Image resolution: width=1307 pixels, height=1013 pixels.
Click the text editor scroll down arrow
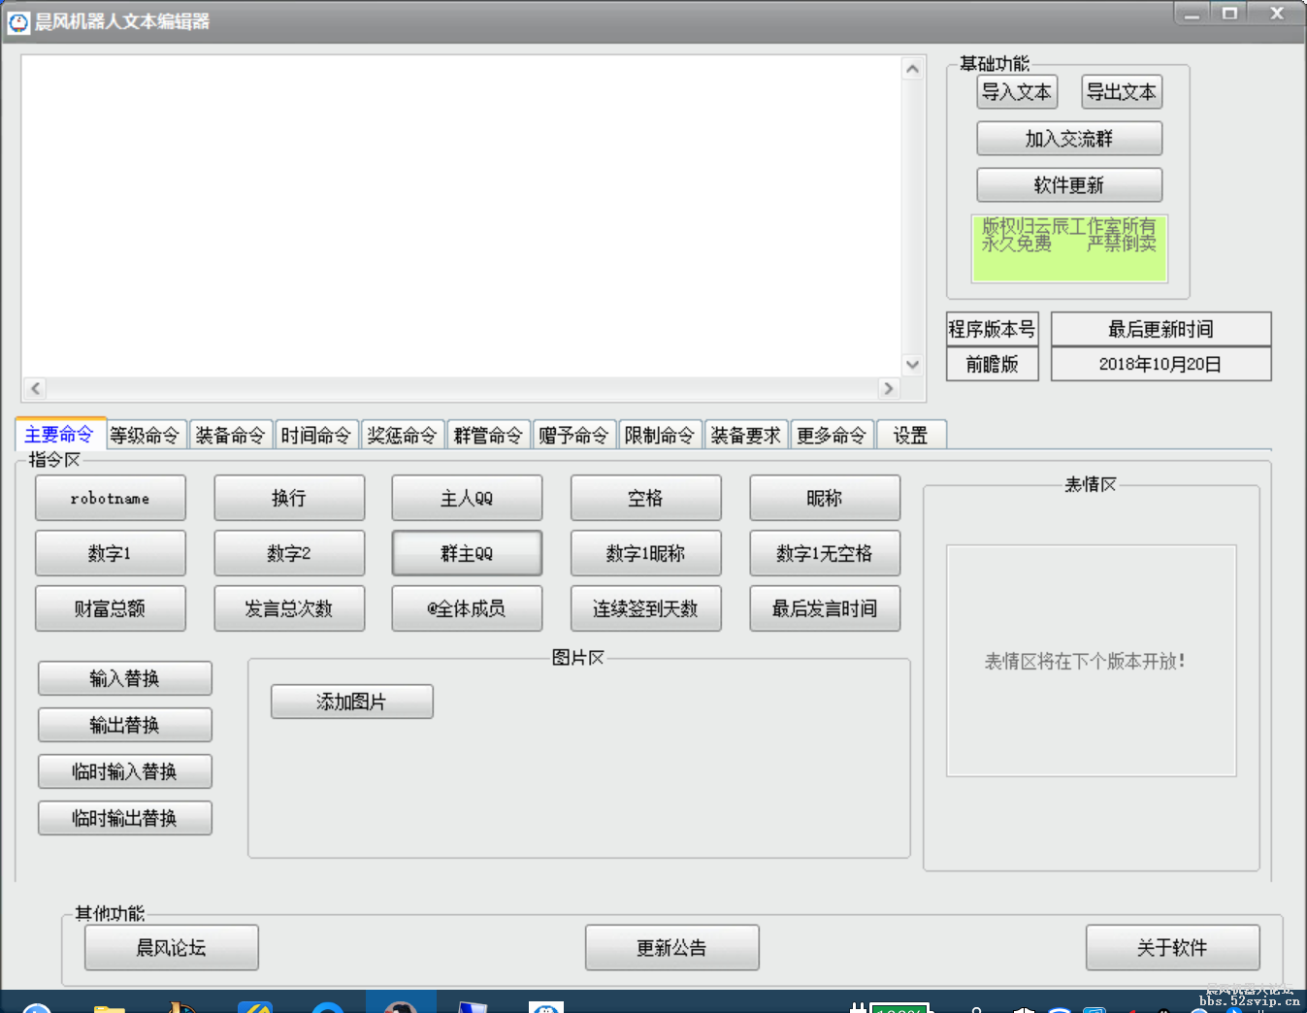pos(912,365)
